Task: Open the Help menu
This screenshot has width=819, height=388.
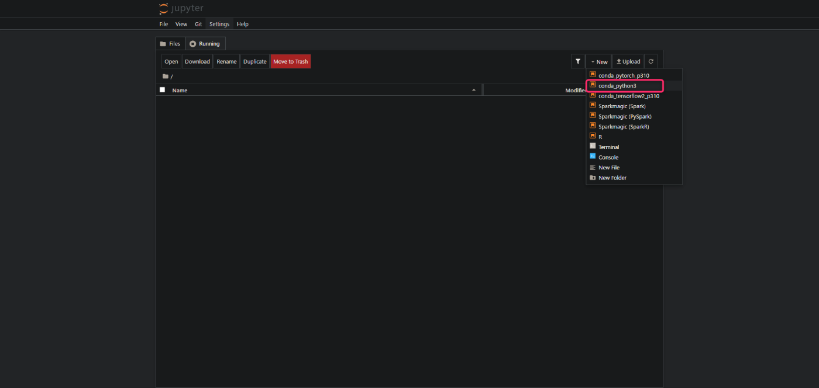Action: [243, 24]
